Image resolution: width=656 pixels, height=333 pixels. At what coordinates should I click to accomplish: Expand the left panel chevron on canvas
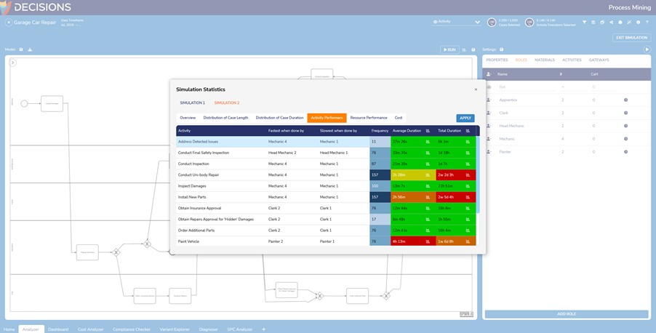pyautogui.click(x=13, y=63)
